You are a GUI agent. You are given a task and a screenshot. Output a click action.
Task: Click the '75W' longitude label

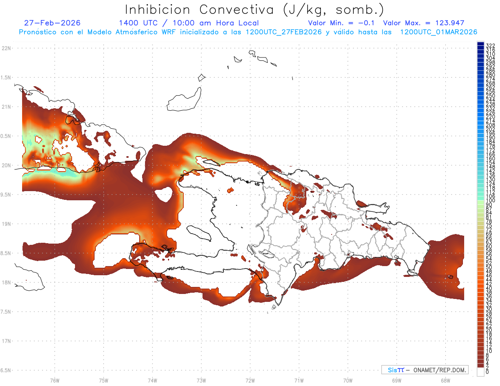pos(103,380)
